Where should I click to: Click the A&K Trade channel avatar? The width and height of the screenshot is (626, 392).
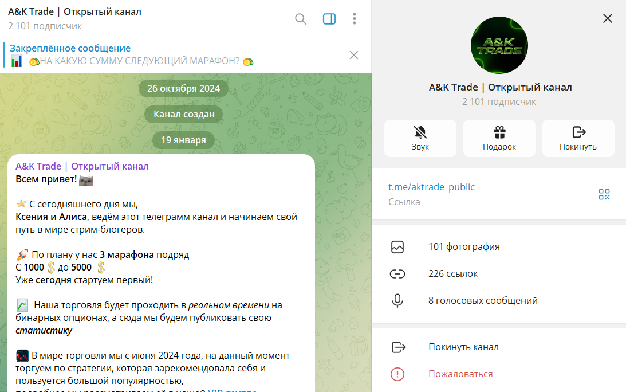pyautogui.click(x=499, y=45)
